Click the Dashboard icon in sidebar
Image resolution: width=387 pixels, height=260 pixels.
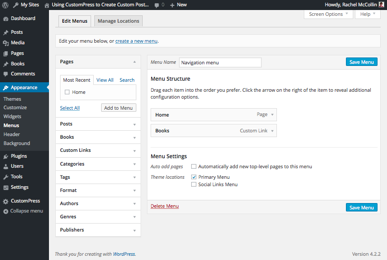(x=6, y=18)
